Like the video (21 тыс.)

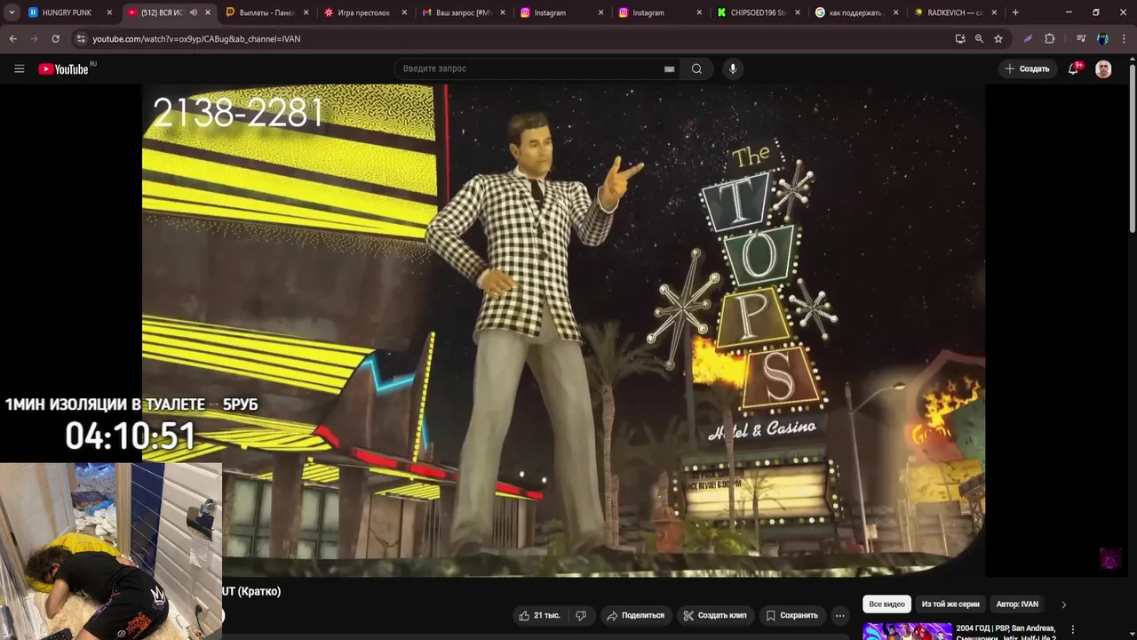(x=539, y=615)
